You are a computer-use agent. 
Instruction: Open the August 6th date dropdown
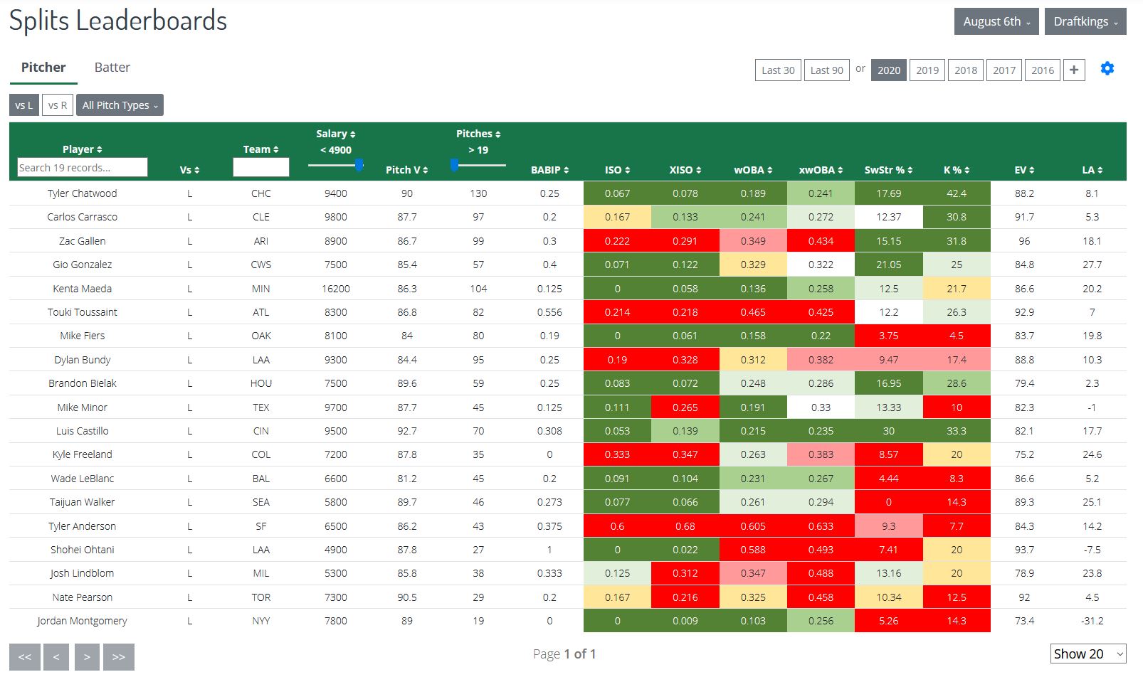pyautogui.click(x=996, y=21)
